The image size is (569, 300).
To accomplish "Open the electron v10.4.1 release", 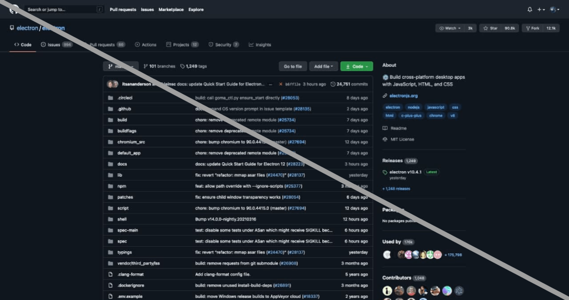I will 405,172.
